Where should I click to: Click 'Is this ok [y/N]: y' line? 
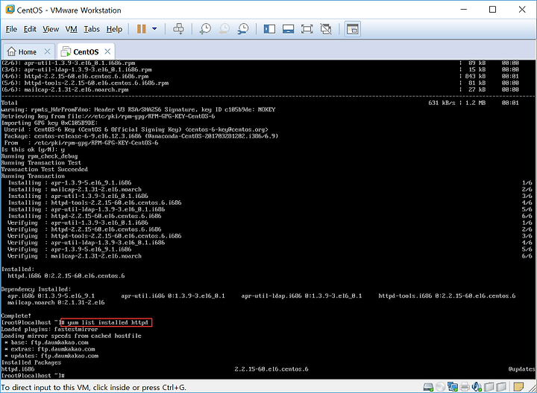[33, 150]
